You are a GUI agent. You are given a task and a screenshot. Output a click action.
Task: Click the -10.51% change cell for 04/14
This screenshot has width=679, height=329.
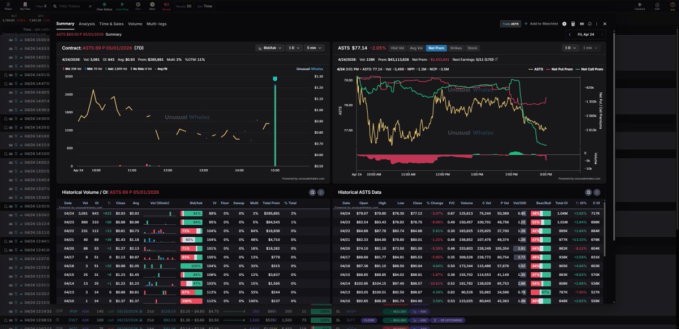click(x=435, y=283)
